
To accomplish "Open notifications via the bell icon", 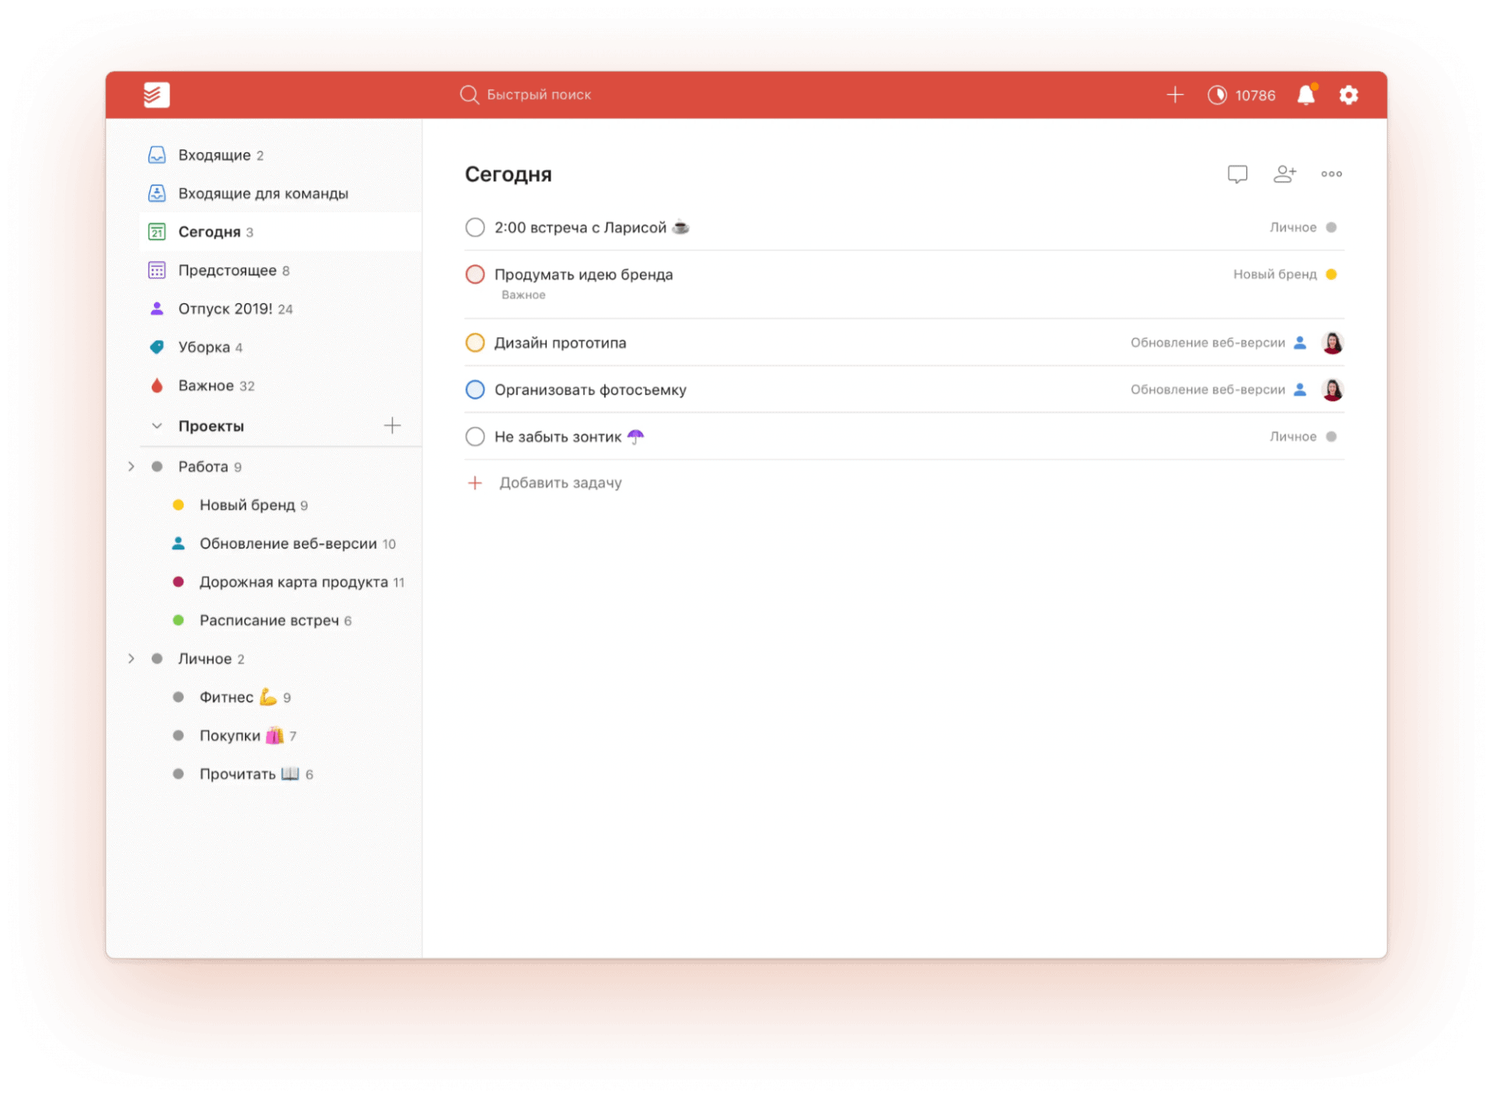I will [1306, 94].
